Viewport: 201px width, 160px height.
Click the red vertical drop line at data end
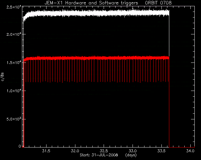pos(169,102)
